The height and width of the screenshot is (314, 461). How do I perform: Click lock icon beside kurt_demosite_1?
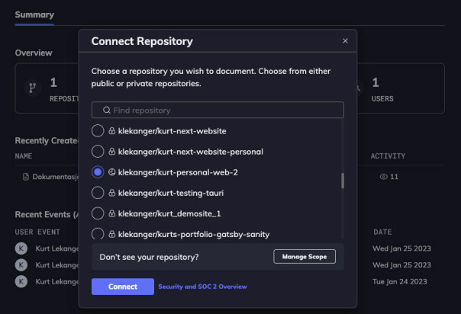point(111,213)
